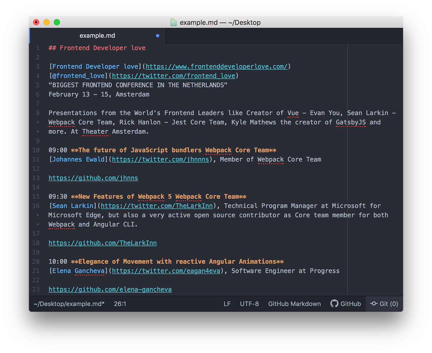Open the GitHub Markdown grammar selector
432x353 pixels.
click(x=294, y=304)
